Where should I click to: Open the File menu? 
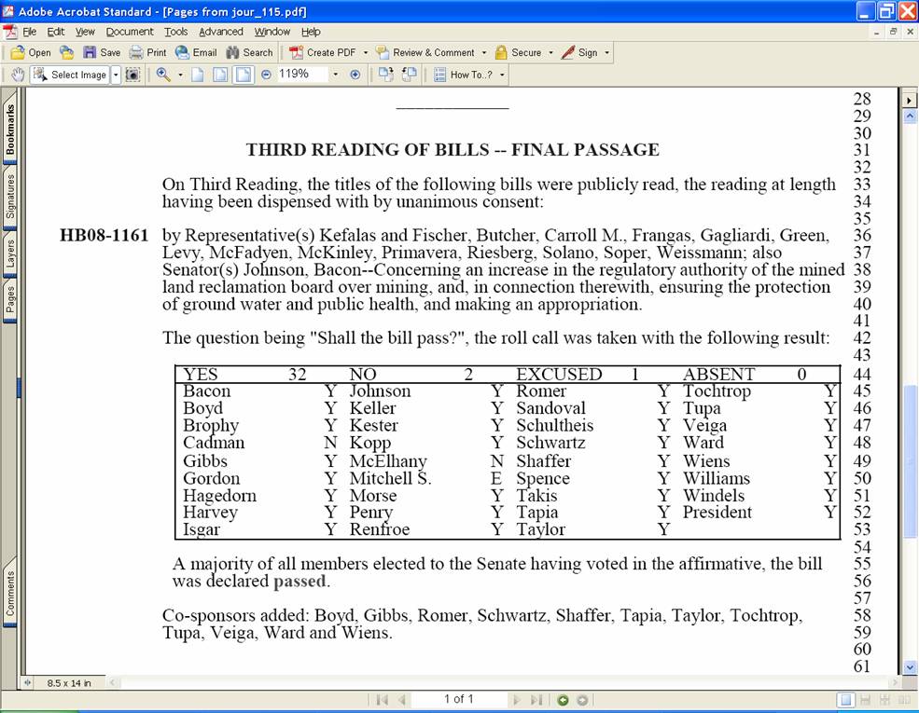(29, 32)
